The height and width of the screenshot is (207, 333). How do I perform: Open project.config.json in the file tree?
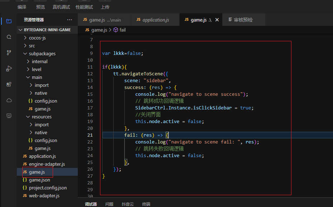coord(48,188)
